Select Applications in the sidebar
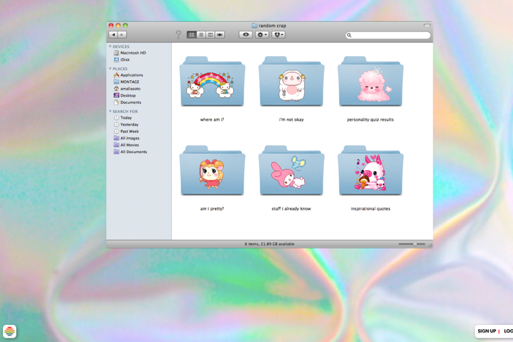 coord(131,75)
